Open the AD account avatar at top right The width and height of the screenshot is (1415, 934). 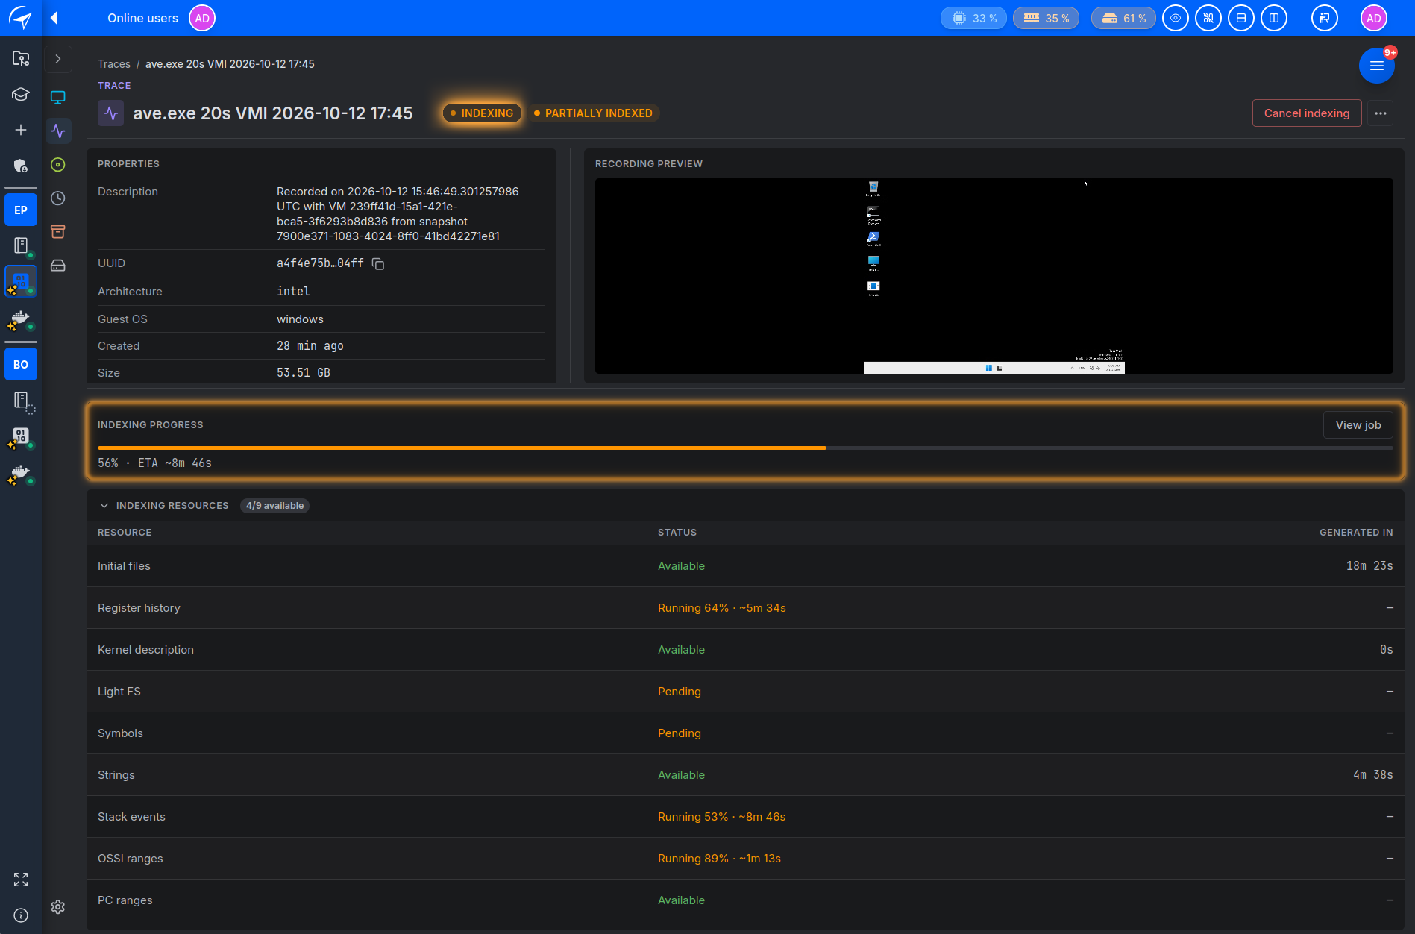1374,18
